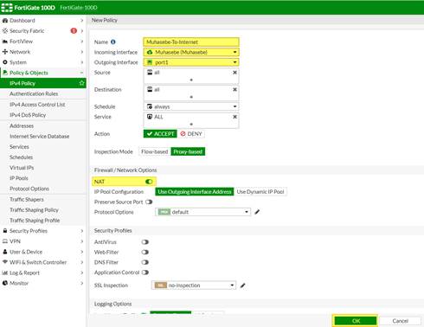The width and height of the screenshot is (424, 327).
Task: Enable the Web Filter toggle
Action: pyautogui.click(x=145, y=252)
